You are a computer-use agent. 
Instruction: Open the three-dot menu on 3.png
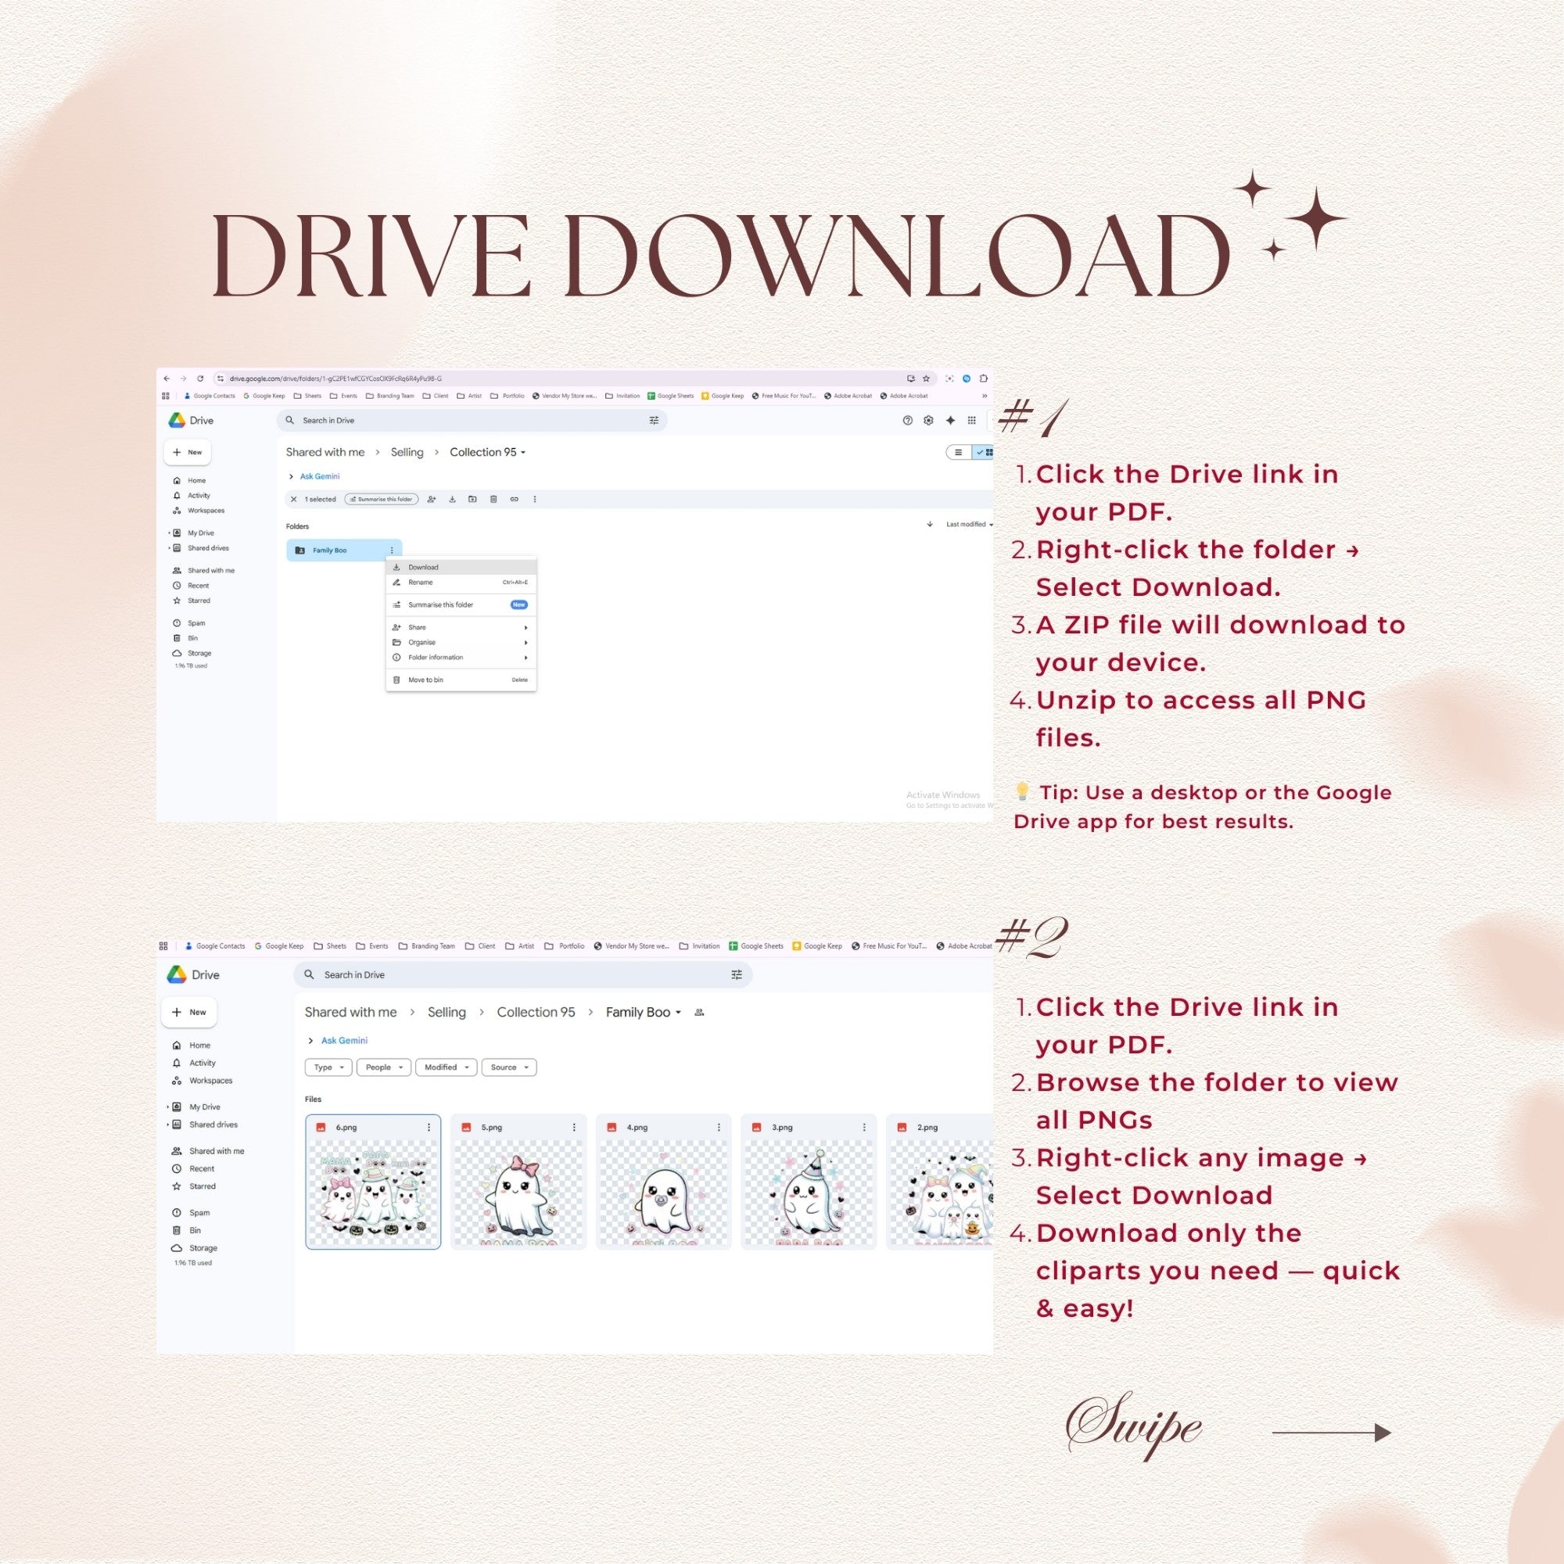point(864,1127)
